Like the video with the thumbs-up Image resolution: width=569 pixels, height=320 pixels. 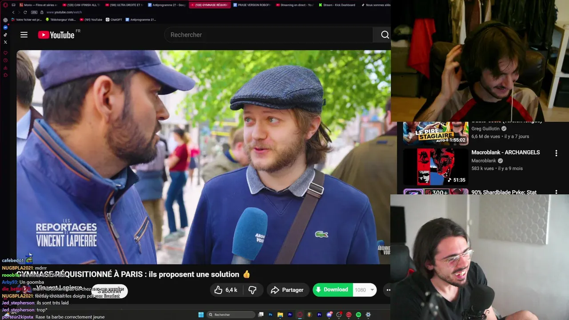pos(225,290)
